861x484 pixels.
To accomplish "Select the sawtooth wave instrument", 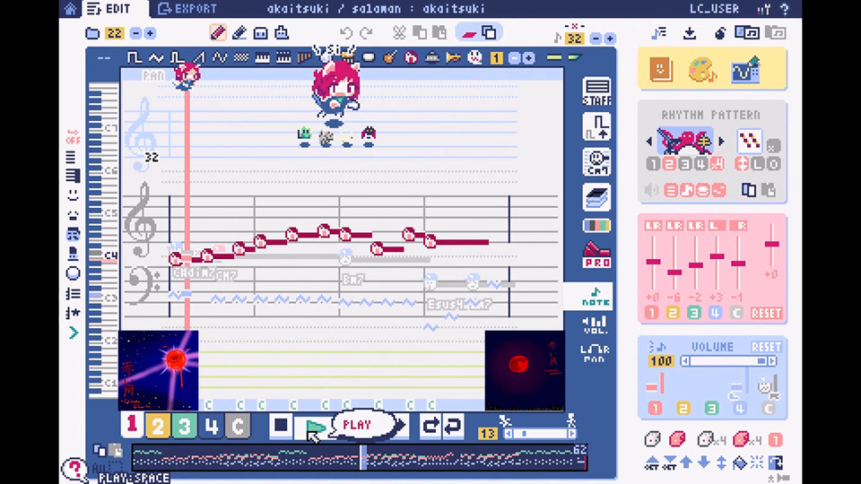I will pos(199,57).
